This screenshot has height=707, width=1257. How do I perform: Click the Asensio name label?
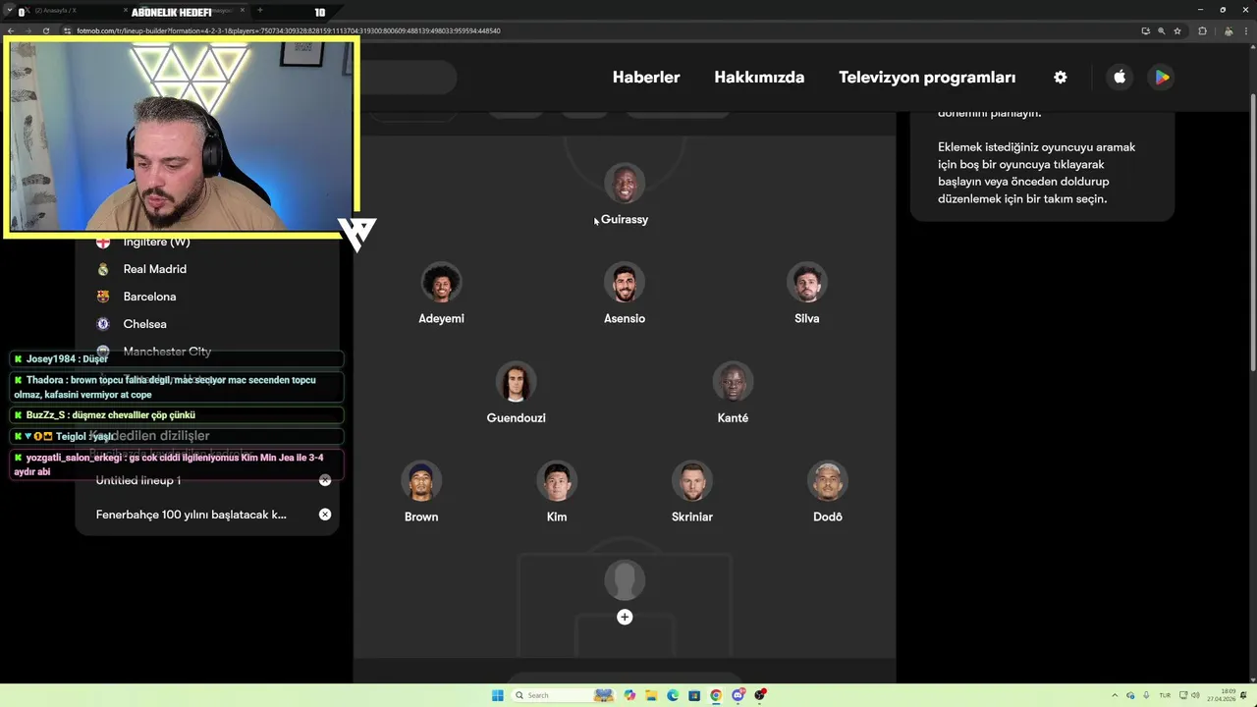[x=625, y=319]
